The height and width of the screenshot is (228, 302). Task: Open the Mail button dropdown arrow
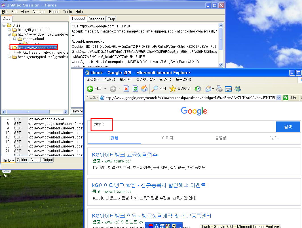coord(213,89)
